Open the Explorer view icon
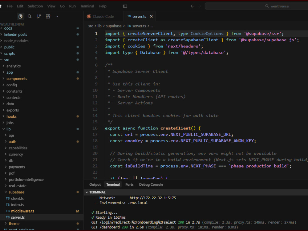 (x=20, y=16)
